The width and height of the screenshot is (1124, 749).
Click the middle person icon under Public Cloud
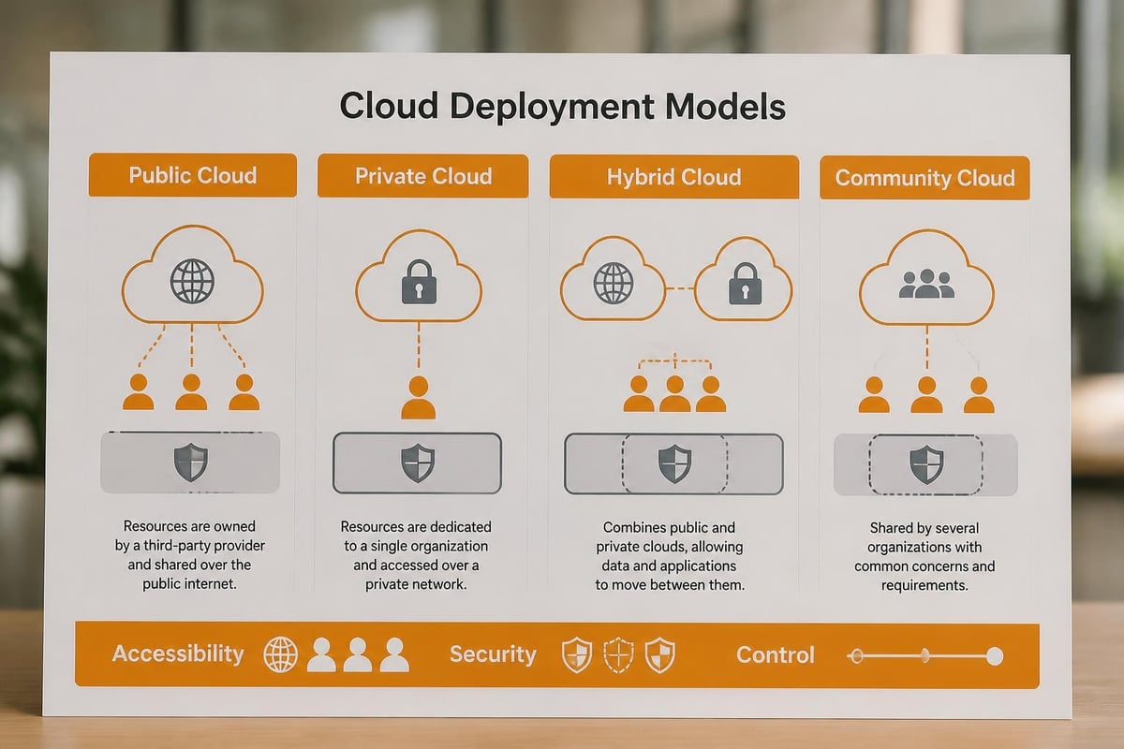pyautogui.click(x=191, y=391)
